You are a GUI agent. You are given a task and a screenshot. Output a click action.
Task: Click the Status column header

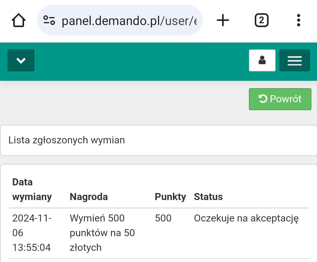point(208,197)
